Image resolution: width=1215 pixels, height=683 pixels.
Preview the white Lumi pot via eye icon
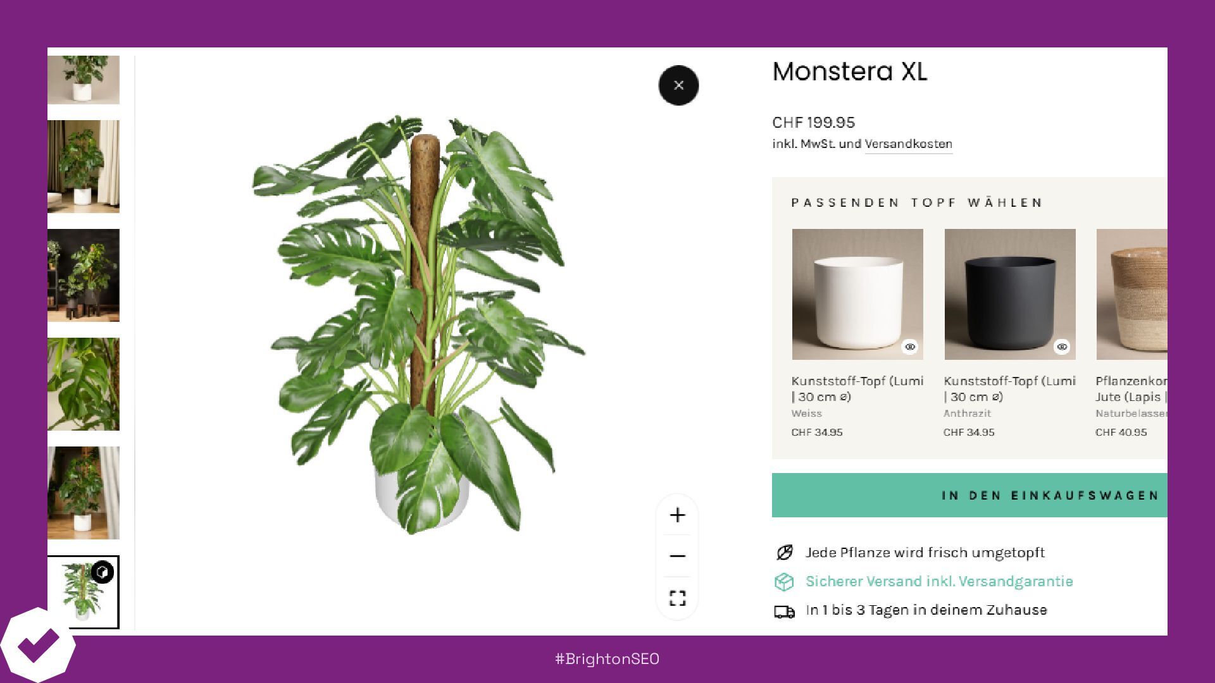click(910, 347)
